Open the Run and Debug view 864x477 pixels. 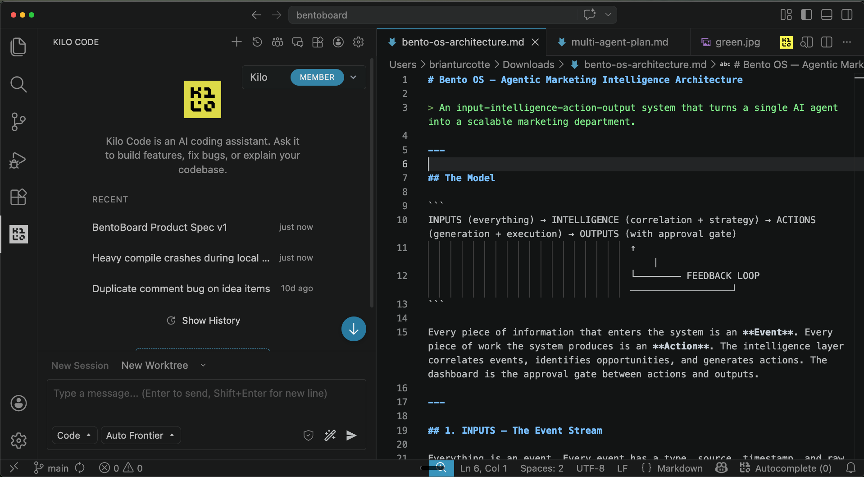tap(18, 160)
